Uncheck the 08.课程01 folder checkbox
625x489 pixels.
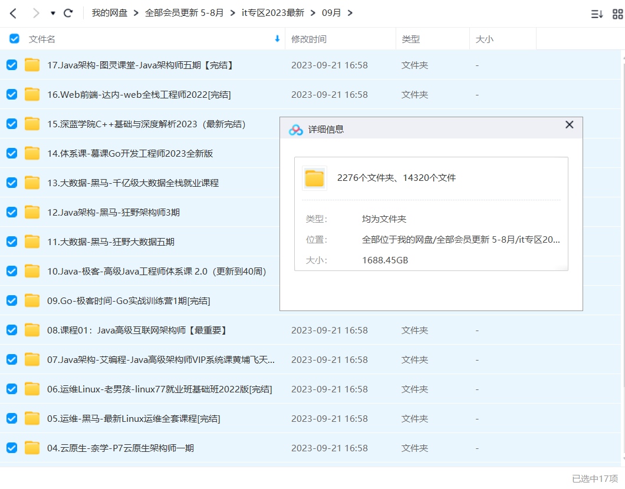tap(12, 330)
